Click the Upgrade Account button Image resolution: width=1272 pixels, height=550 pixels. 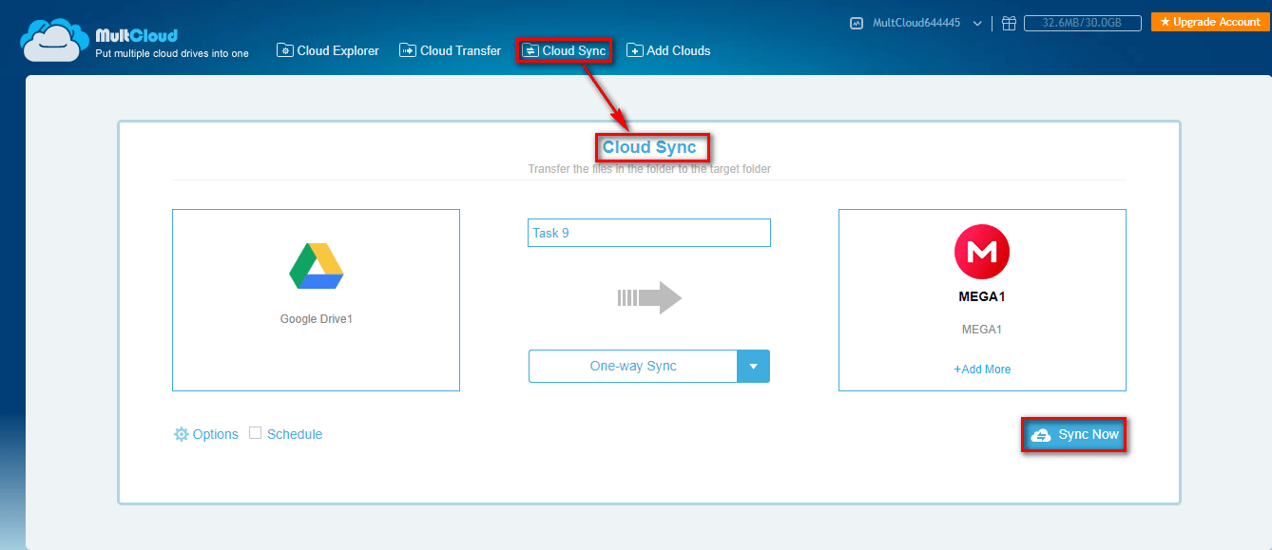(1210, 22)
